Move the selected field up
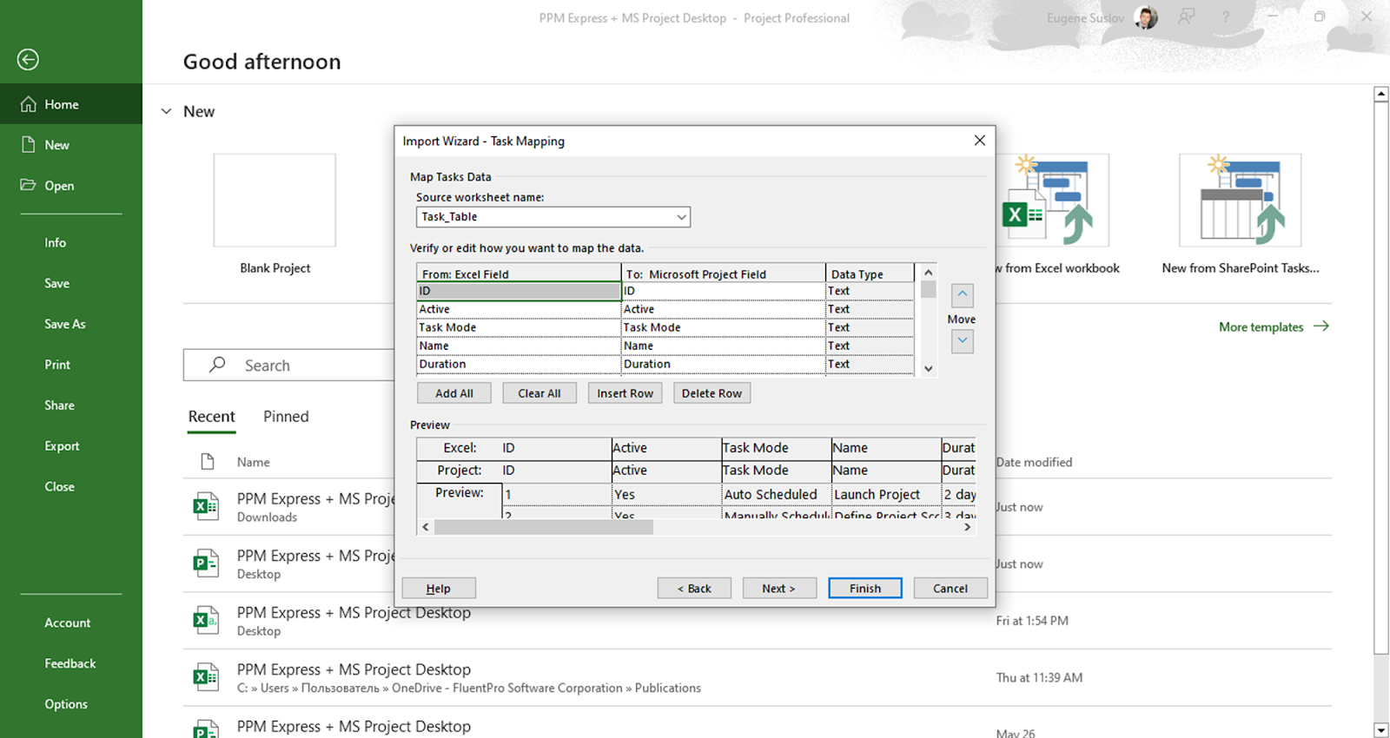1390x738 pixels. (x=962, y=295)
